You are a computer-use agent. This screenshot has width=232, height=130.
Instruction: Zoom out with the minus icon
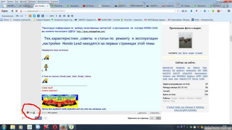tap(47, 16)
